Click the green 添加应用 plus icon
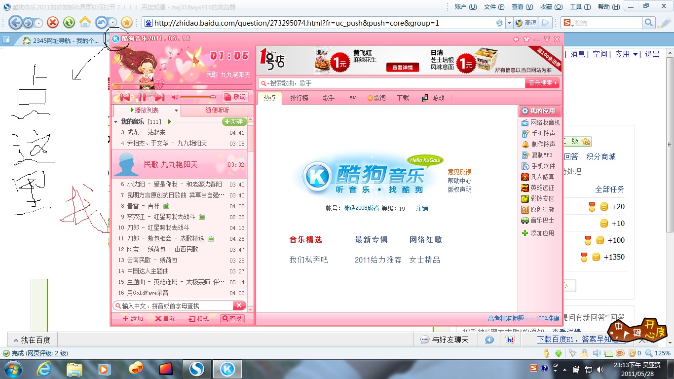This screenshot has width=674, height=379. [x=526, y=232]
